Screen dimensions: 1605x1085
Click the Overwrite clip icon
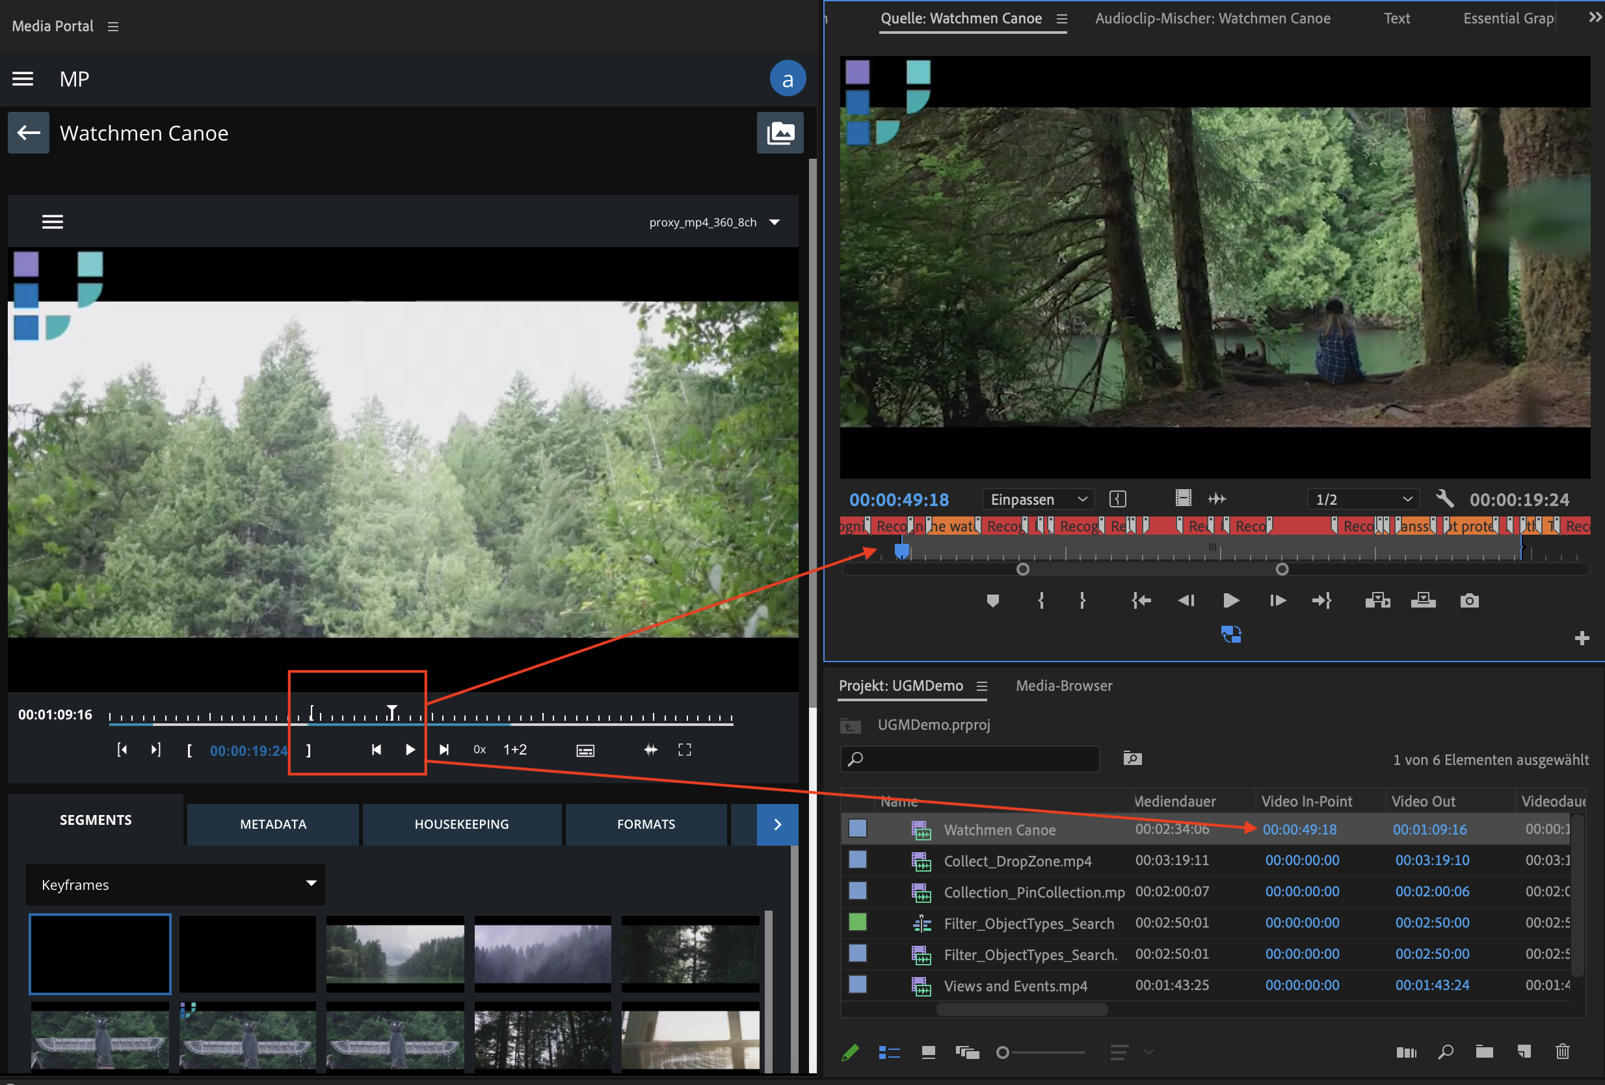1423,600
